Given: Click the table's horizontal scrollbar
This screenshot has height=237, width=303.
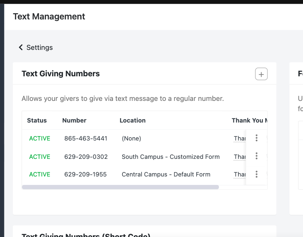Looking at the screenshot, I should click(120, 187).
